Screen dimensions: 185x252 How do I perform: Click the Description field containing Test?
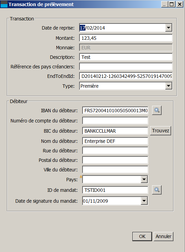click(x=126, y=57)
